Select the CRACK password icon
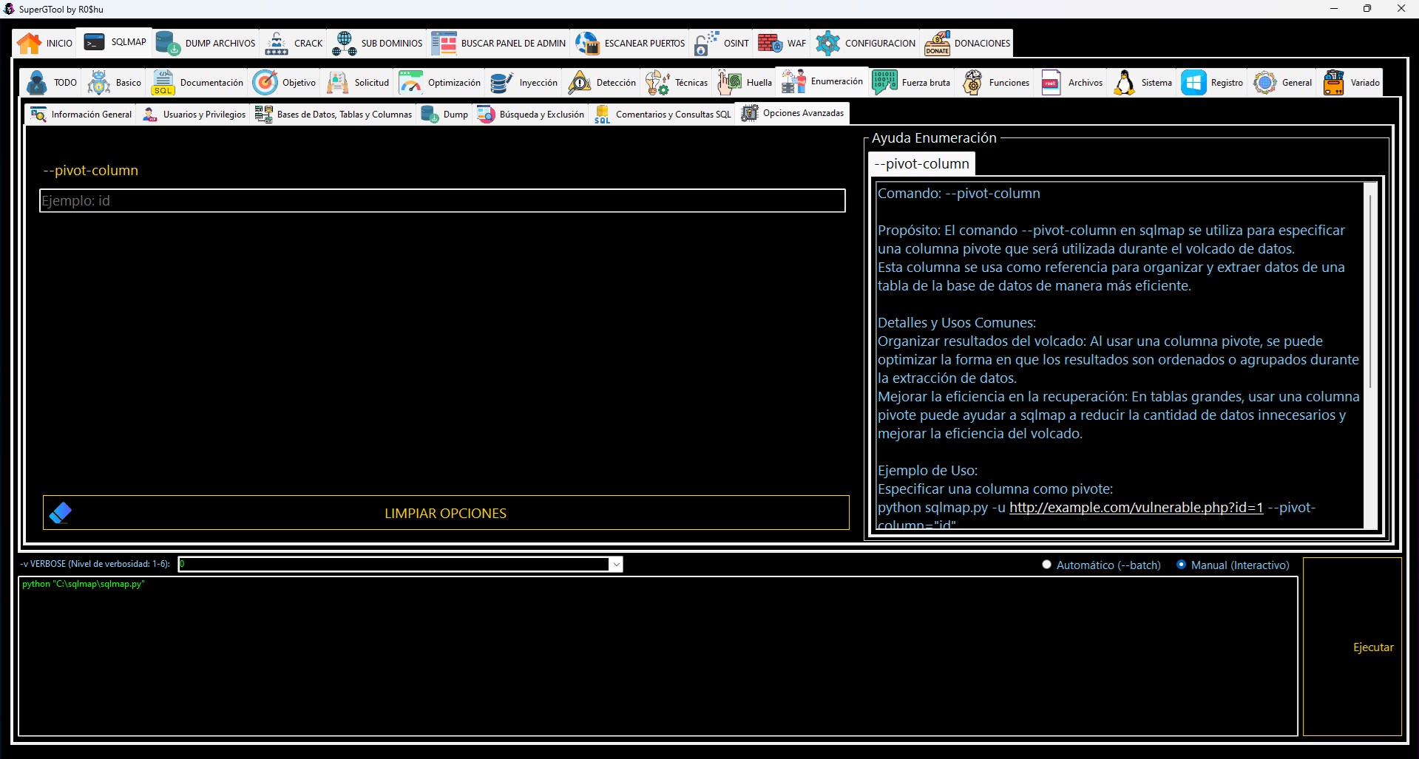Screen dimensions: 1419x759 [277, 44]
